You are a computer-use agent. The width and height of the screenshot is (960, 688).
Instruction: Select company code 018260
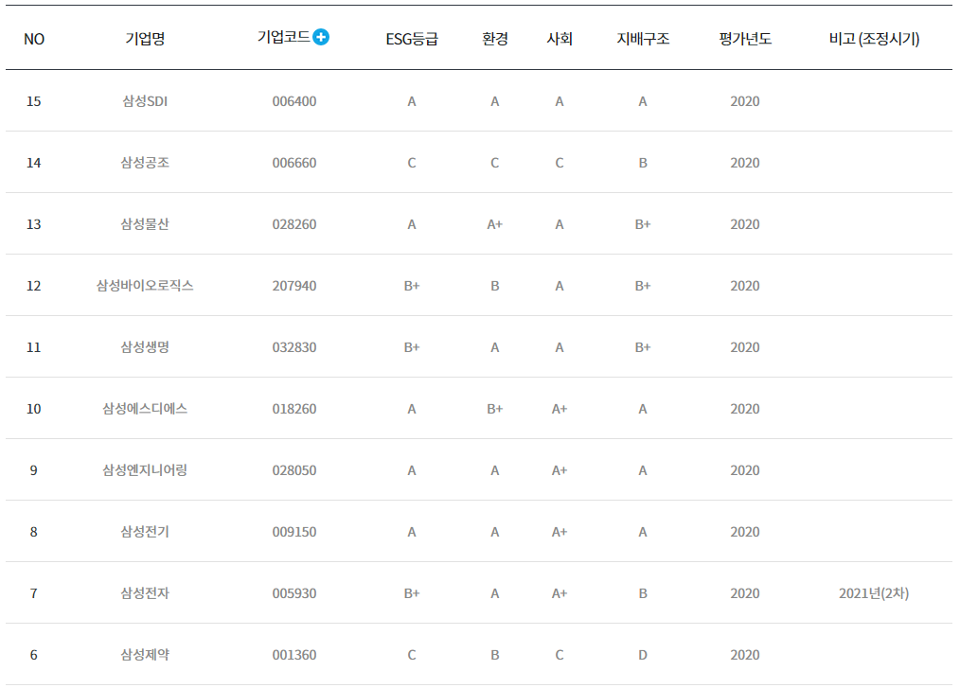[x=294, y=409]
